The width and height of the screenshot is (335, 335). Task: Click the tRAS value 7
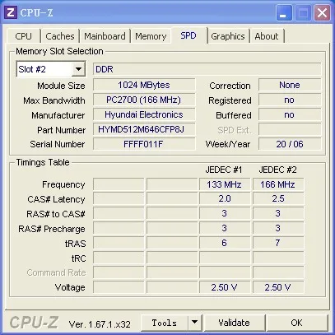coord(278,243)
